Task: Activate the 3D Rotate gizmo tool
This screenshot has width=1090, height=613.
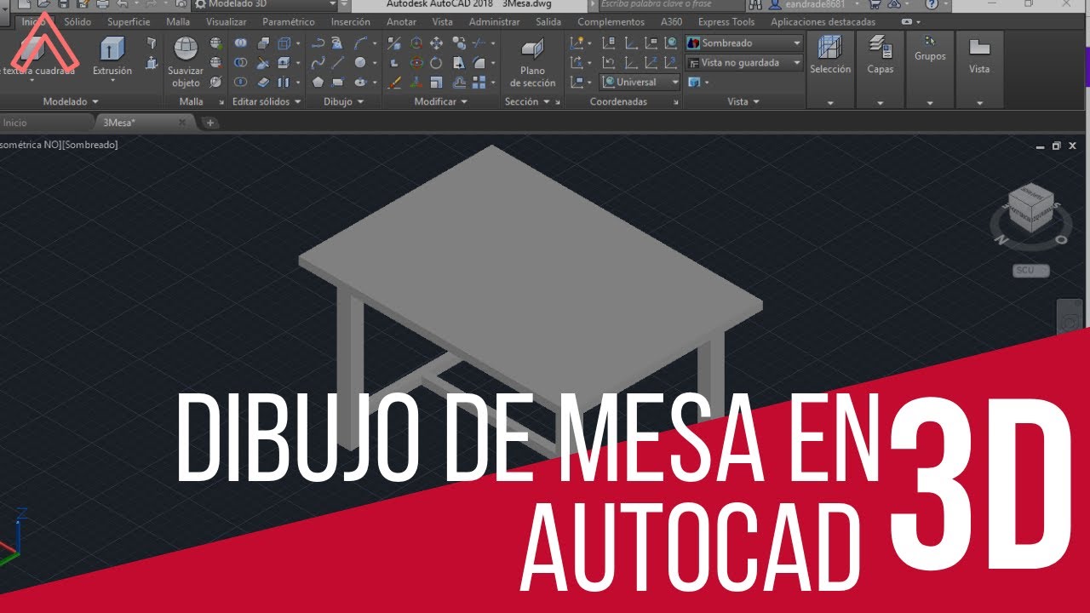Action: [x=416, y=62]
